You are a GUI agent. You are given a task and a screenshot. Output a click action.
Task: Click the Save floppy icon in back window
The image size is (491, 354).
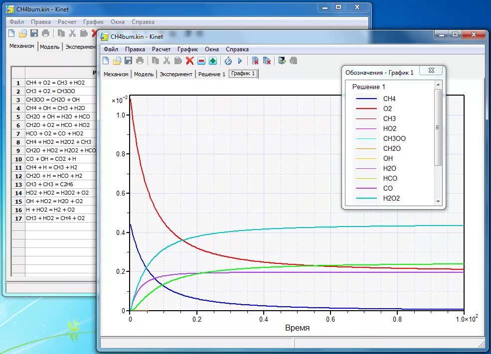34,33
